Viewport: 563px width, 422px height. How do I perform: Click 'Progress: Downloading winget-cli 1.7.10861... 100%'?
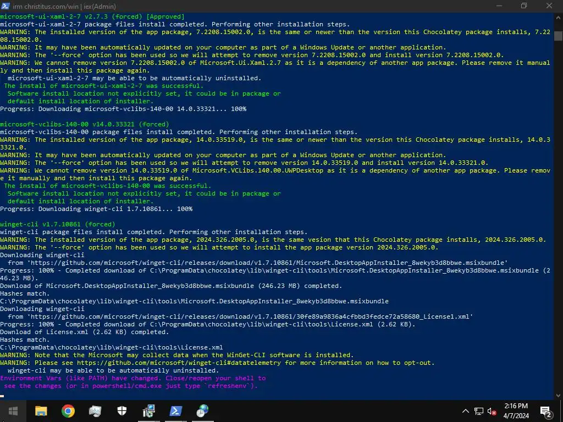tap(96, 209)
